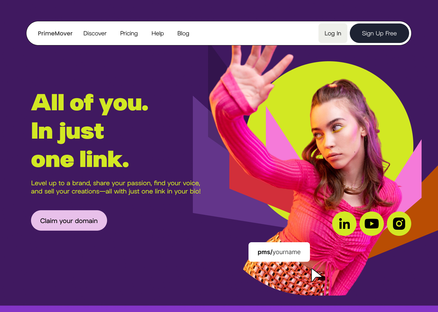This screenshot has height=312, width=438.
Task: Click the Log In button
Action: point(333,33)
